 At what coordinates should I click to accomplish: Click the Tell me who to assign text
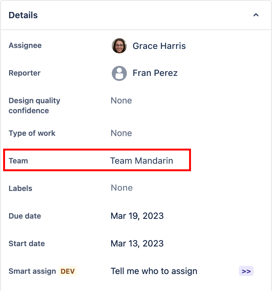coord(154,271)
